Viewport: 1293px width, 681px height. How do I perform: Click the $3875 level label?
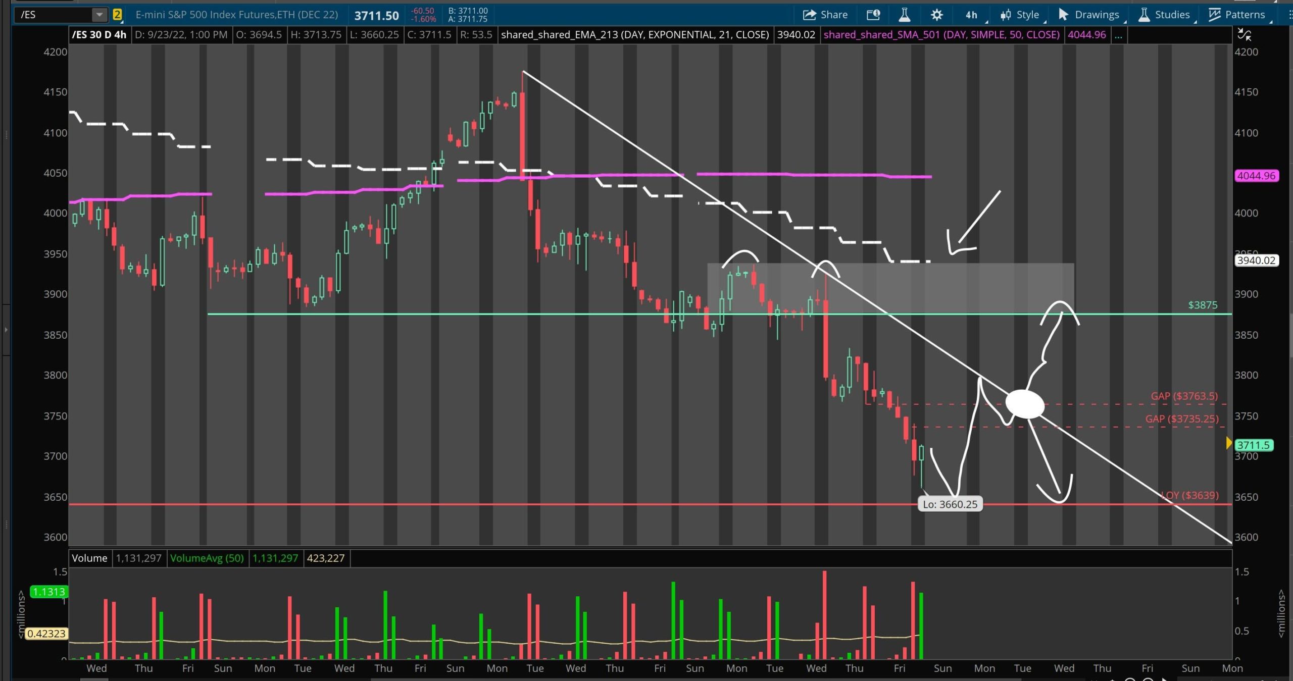pos(1203,305)
